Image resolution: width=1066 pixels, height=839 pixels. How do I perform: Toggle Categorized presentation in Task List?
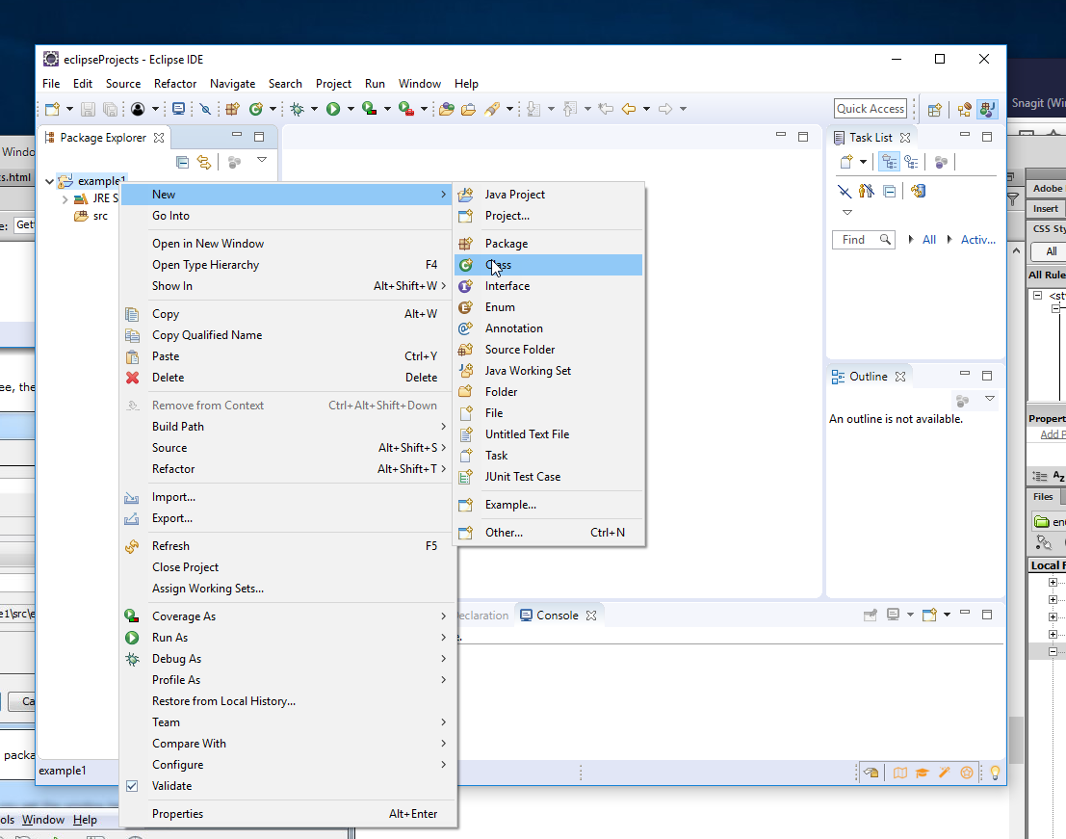click(889, 162)
